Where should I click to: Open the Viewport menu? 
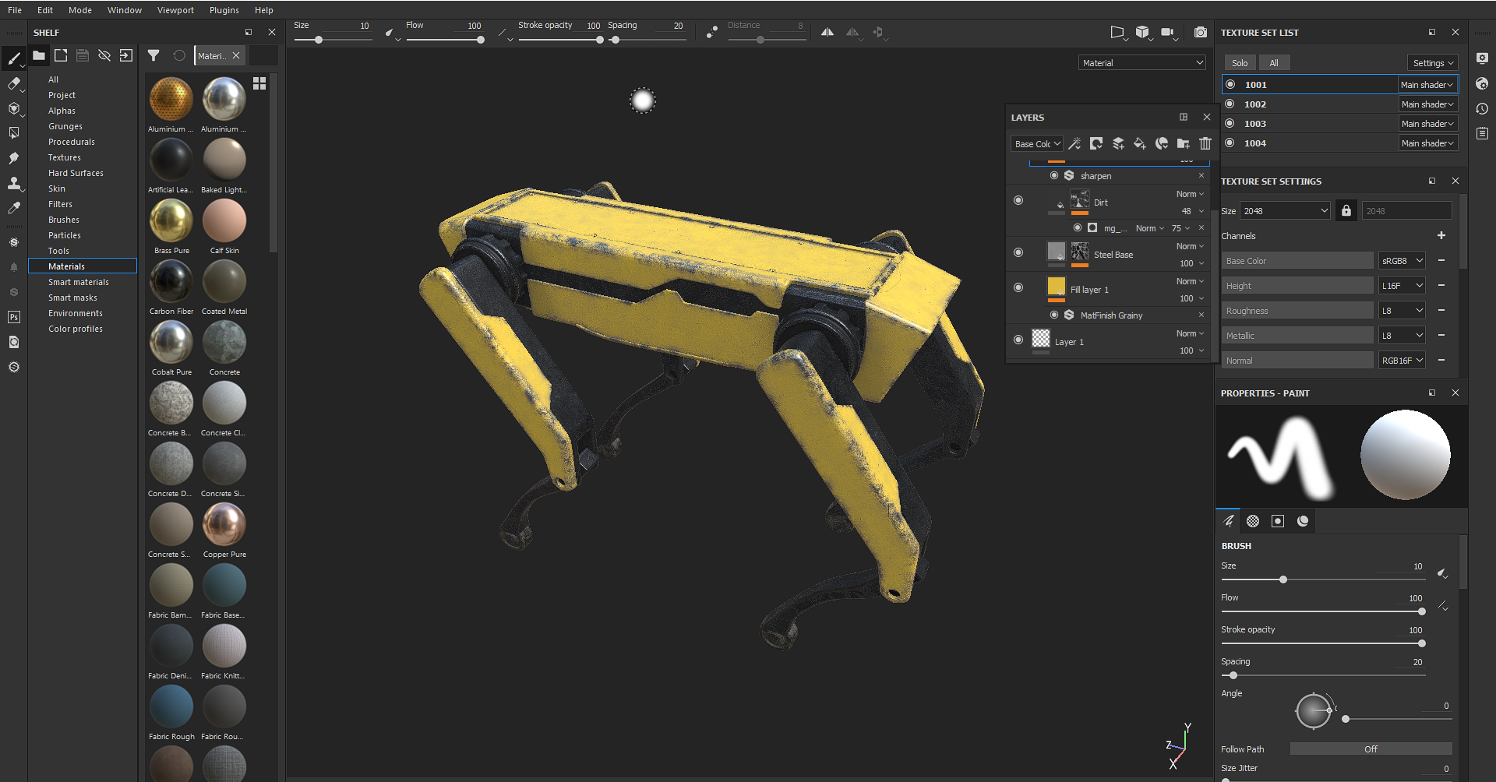(x=175, y=10)
